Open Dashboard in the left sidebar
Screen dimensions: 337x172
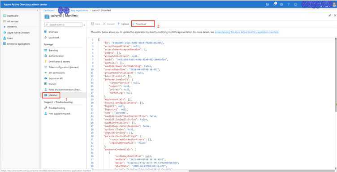11,16
